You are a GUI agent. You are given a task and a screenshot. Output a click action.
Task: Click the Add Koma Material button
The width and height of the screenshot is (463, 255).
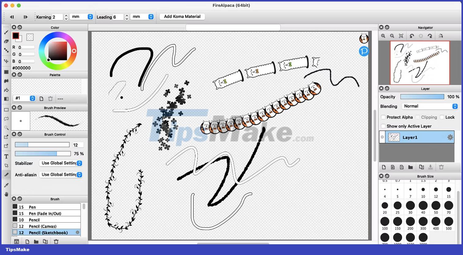[x=182, y=17]
